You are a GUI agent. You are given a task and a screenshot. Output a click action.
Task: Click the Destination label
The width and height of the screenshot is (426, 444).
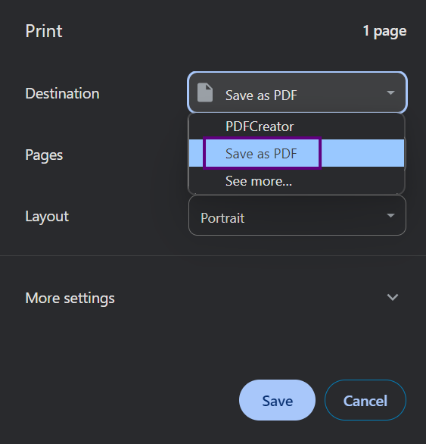coord(62,93)
